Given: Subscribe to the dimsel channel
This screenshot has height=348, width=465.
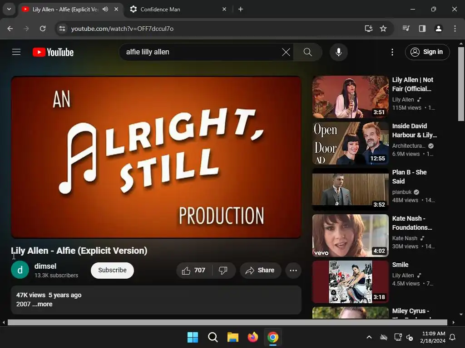Looking at the screenshot, I should (113, 270).
